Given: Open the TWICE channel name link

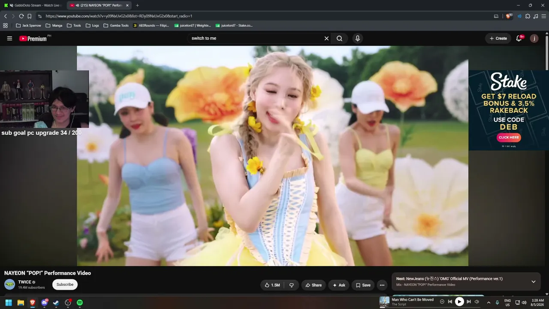Looking at the screenshot, I should [25, 282].
